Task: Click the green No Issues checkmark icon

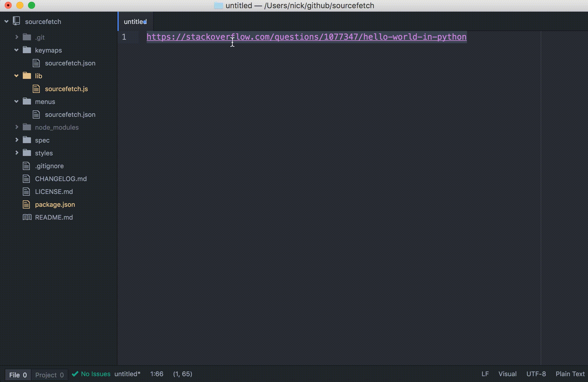Action: coord(75,374)
